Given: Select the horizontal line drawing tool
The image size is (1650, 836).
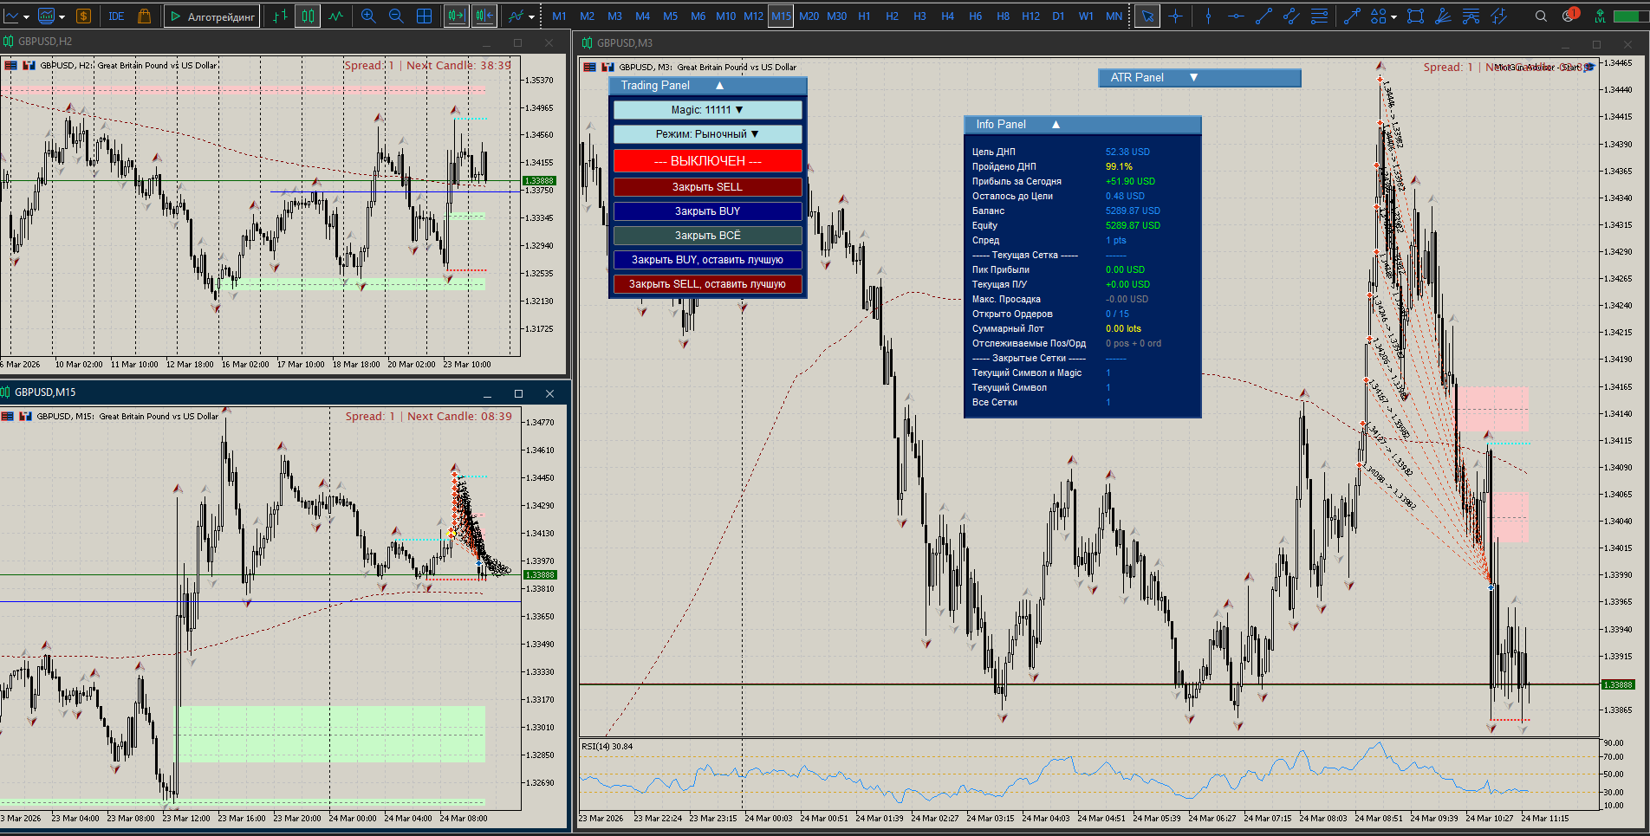Looking at the screenshot, I should pos(1236,16).
